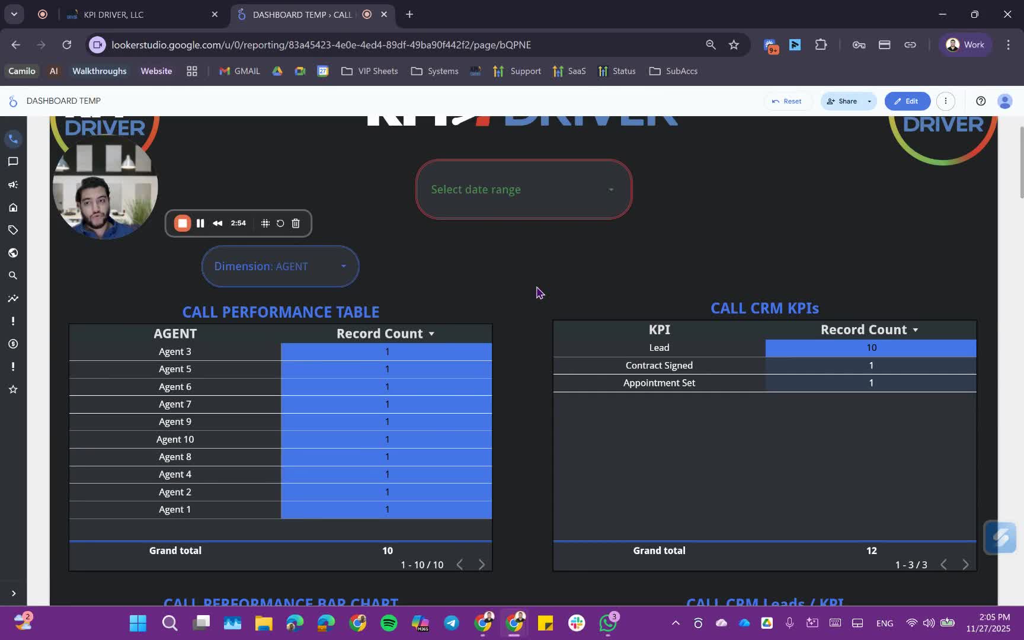Open the SubAccs bookmark folder
Viewport: 1024px width, 640px height.
coord(674,71)
